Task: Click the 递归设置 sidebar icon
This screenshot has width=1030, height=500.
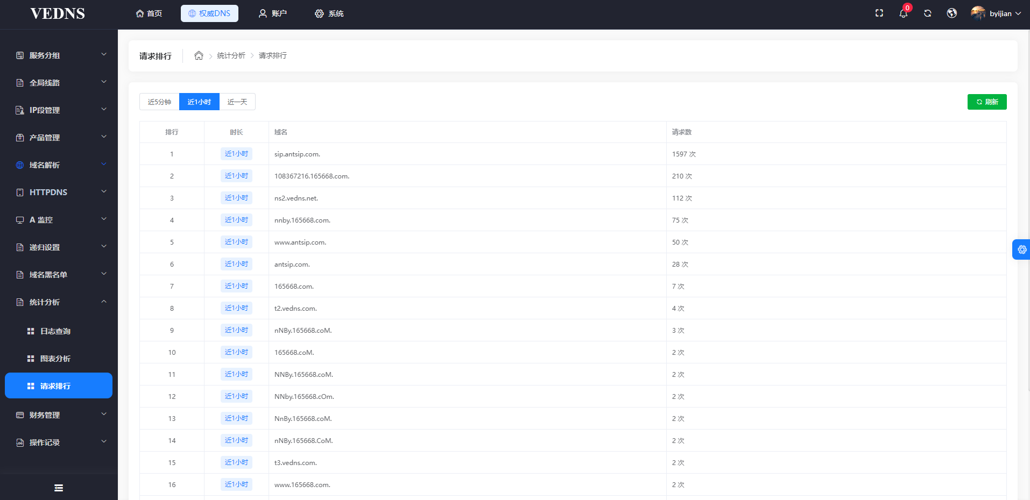Action: tap(20, 247)
